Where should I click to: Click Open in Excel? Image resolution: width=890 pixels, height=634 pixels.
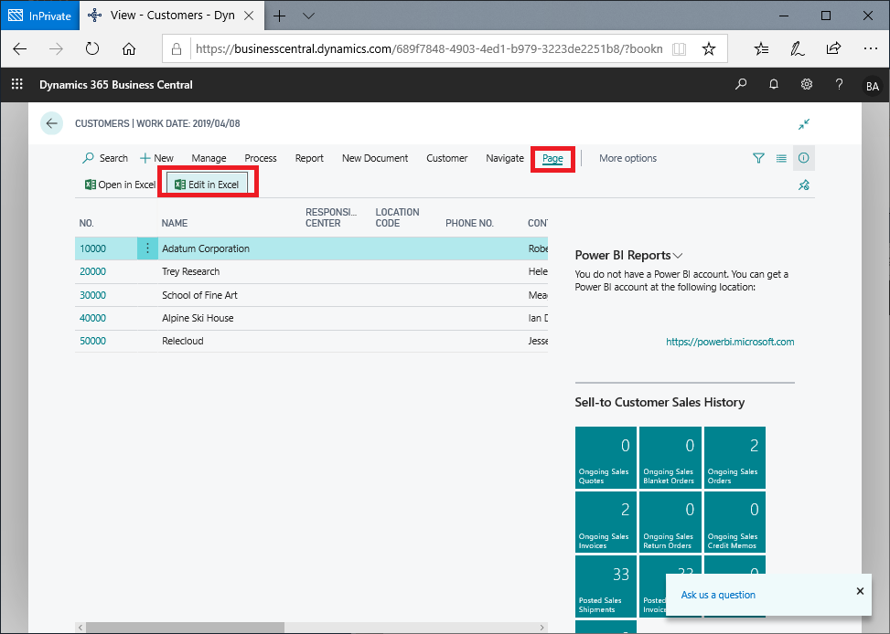pyautogui.click(x=120, y=185)
